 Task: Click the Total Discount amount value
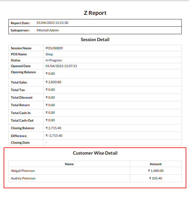coord(50,97)
